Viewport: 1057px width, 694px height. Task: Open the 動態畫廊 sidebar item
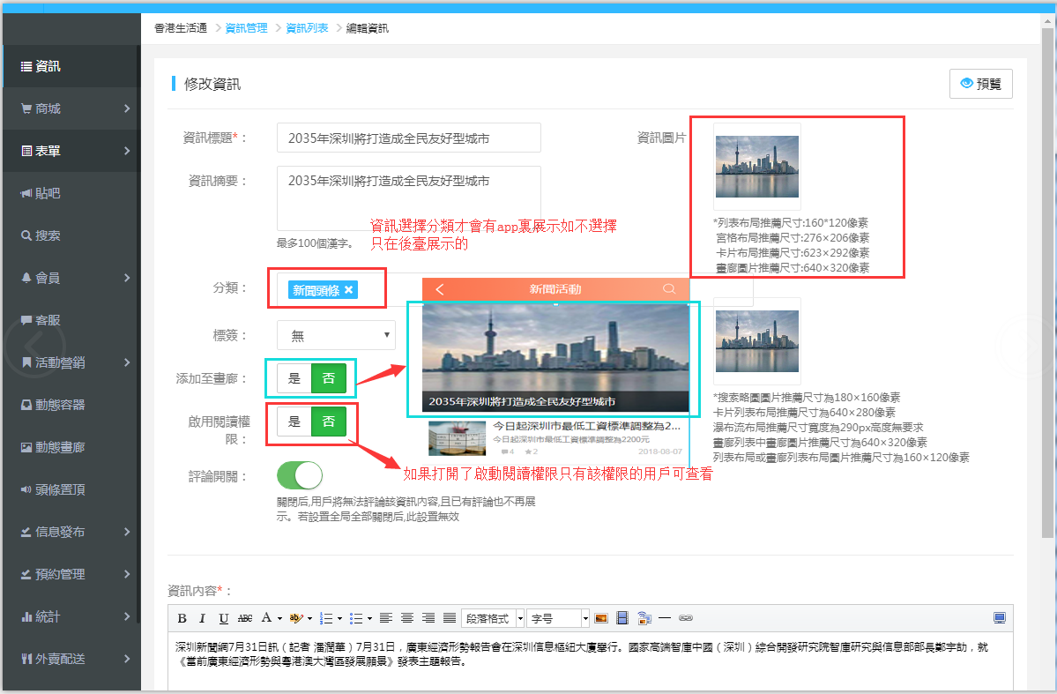tap(71, 447)
